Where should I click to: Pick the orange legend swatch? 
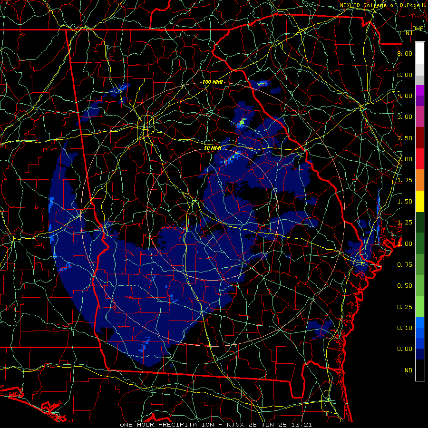coord(420,180)
